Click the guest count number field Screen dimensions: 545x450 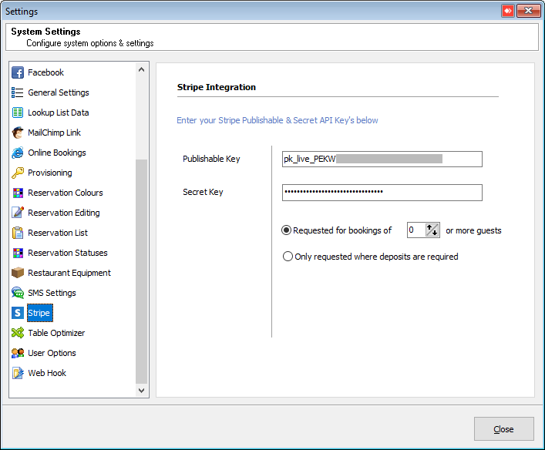pos(416,230)
